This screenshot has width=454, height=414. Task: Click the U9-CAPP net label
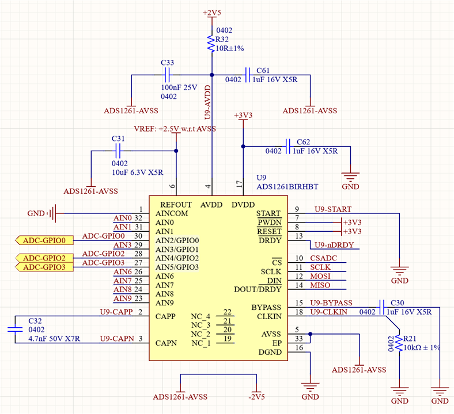point(116,312)
